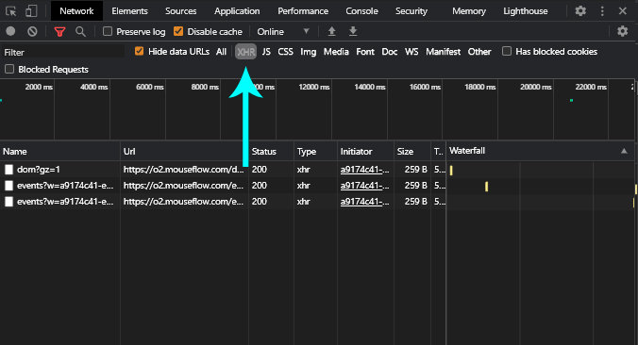638x345 pixels.
Task: Filter requests by Img
Action: pos(308,52)
